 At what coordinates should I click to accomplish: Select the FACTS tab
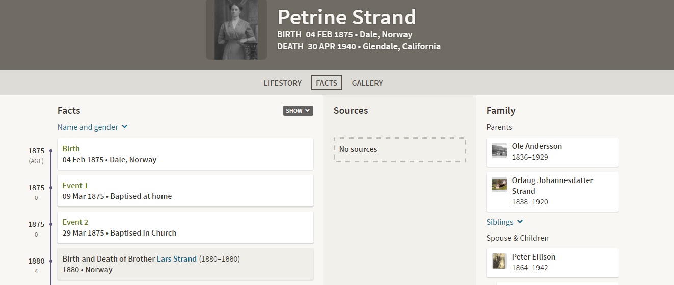(x=327, y=83)
